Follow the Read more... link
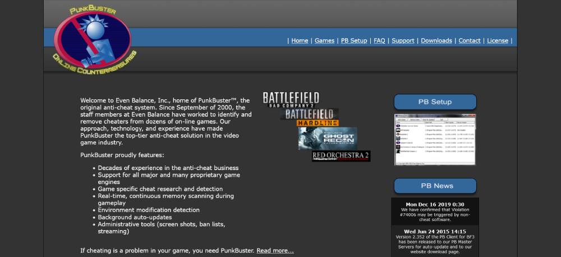561x257 pixels. tap(275, 250)
